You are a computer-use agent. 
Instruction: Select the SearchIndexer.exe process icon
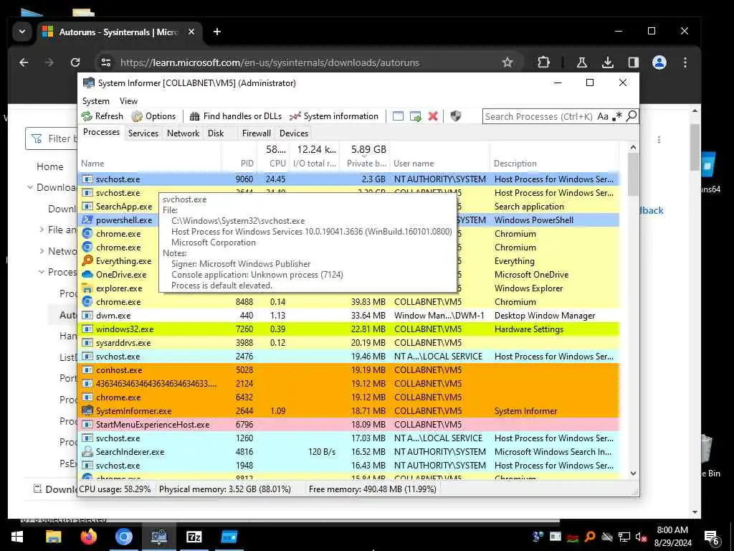(87, 452)
